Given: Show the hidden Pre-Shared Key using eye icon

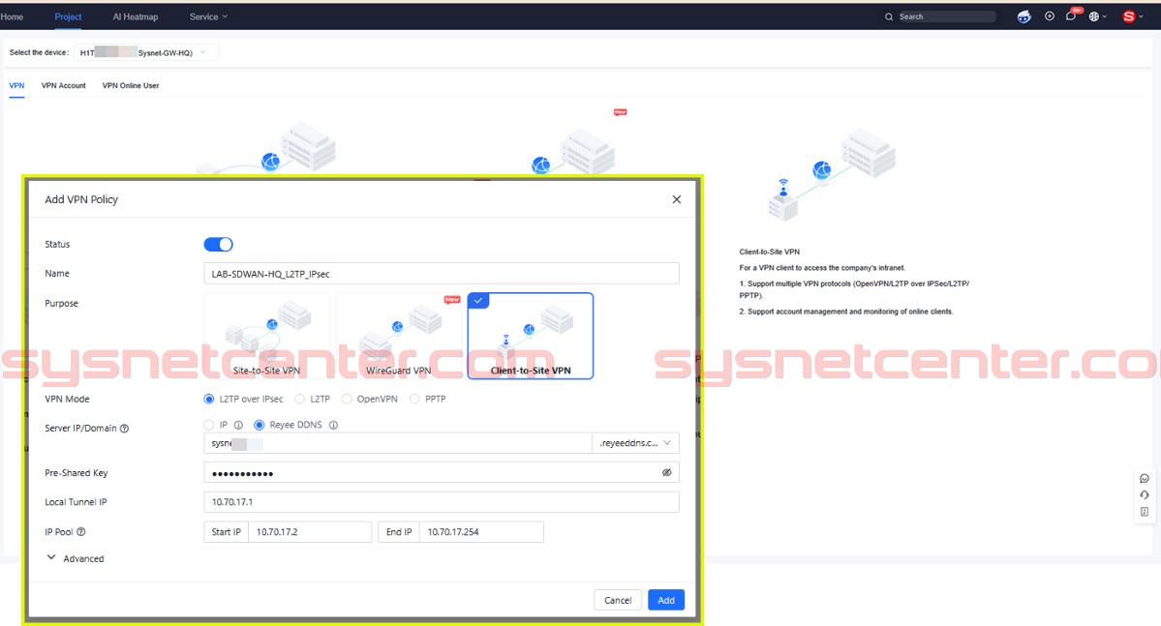Looking at the screenshot, I should [x=665, y=472].
